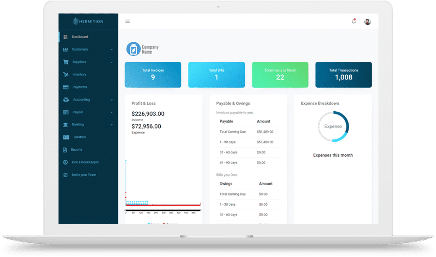Click the Bills you Owe subheading

[x=227, y=175]
